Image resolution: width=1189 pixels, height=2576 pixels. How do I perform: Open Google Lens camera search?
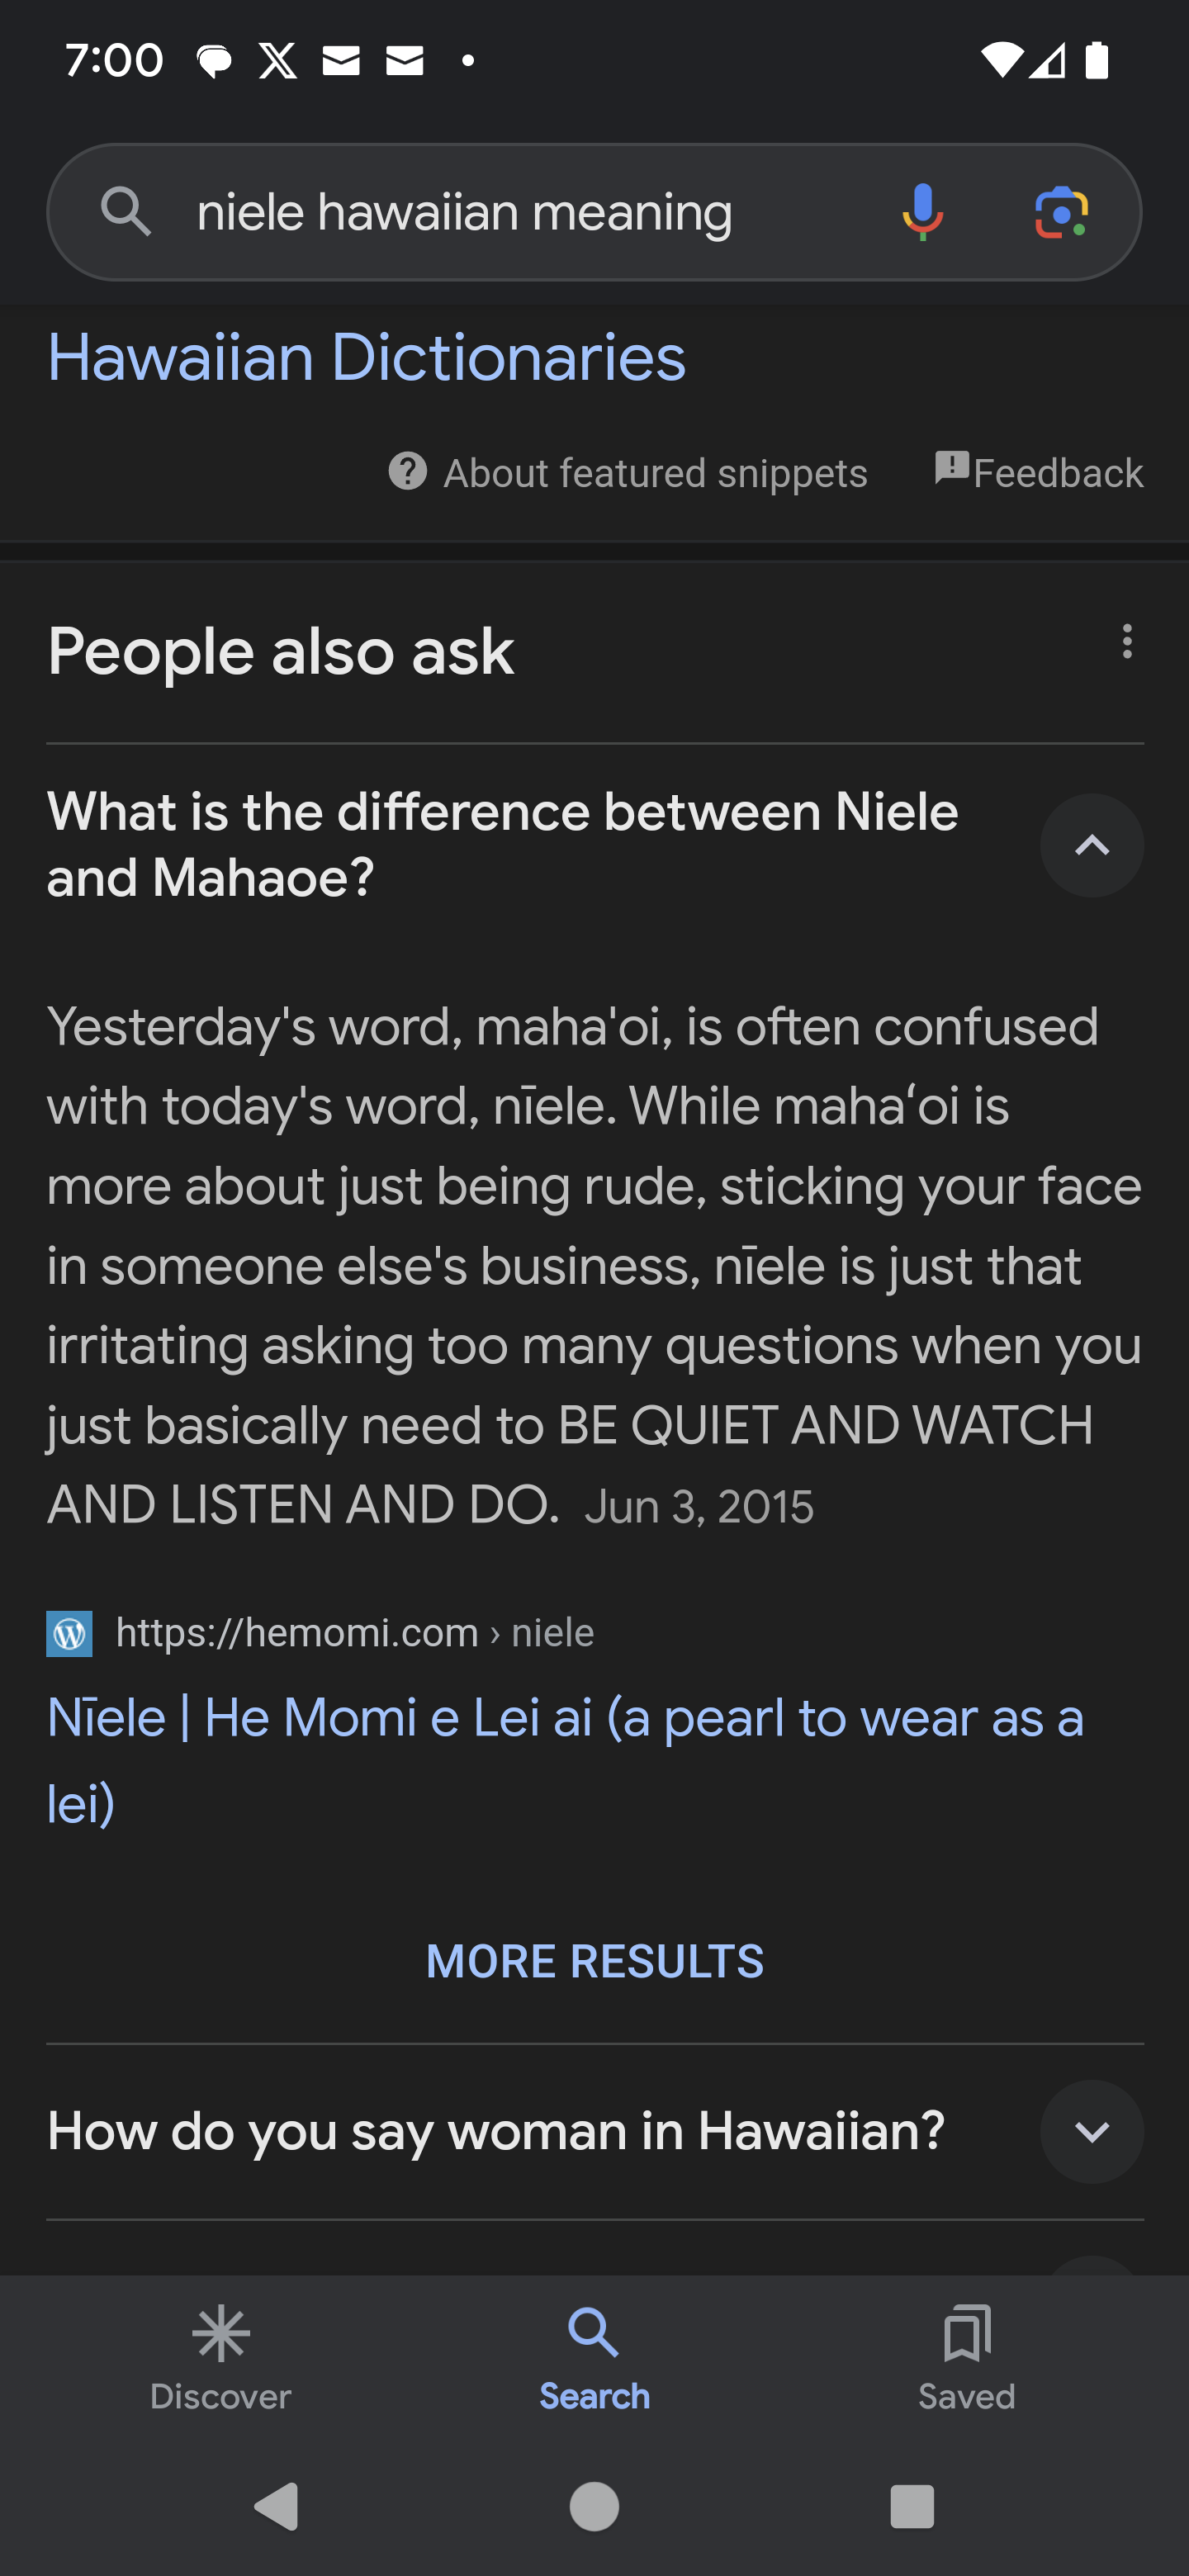[1061, 212]
